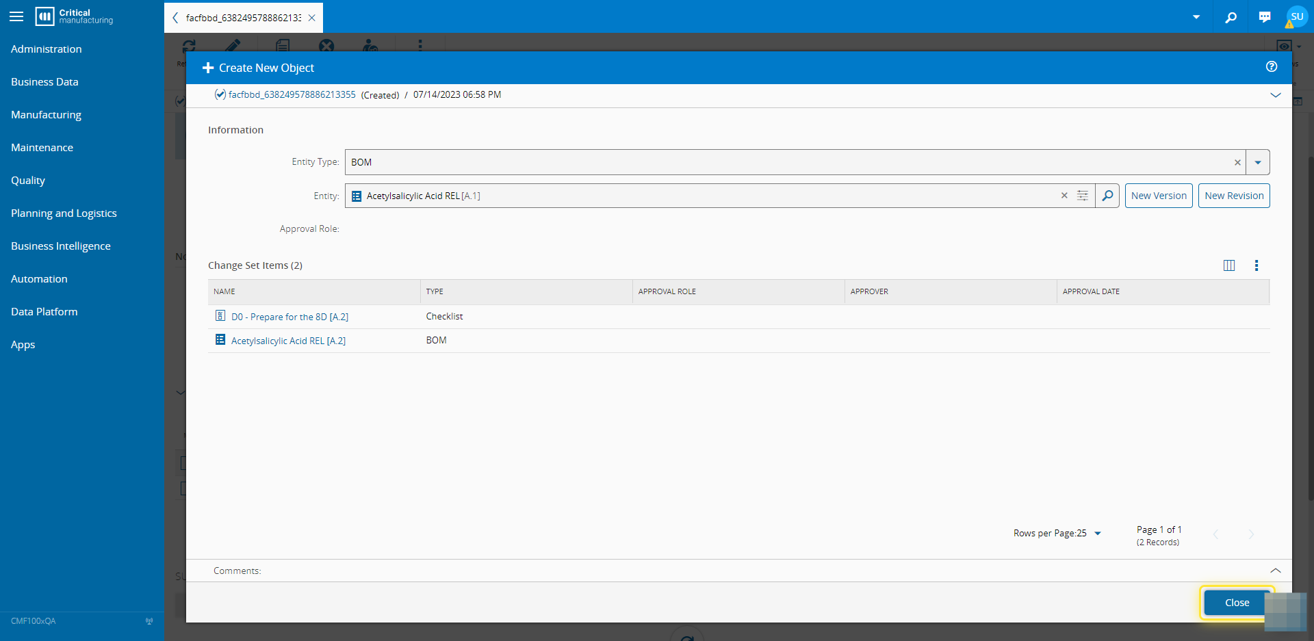Clear the Acetylsalicylic Acid REL entity value
Image resolution: width=1314 pixels, height=641 pixels.
pyautogui.click(x=1064, y=196)
